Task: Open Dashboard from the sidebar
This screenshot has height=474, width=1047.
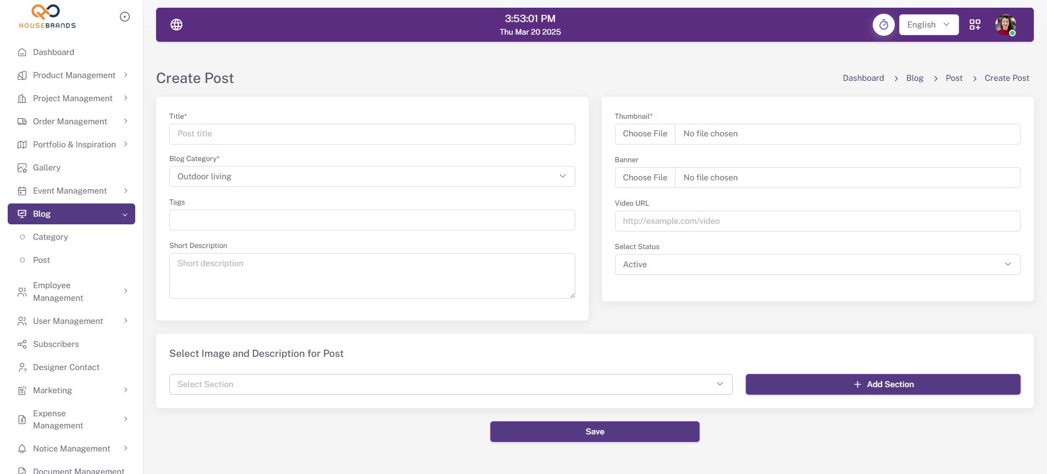Action: [53, 52]
